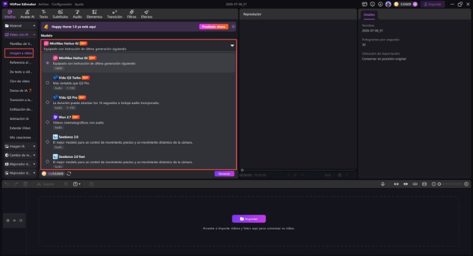This screenshot has width=473, height=256.
Task: Click the redo arrow in timeline toolbar
Action: pos(16,184)
